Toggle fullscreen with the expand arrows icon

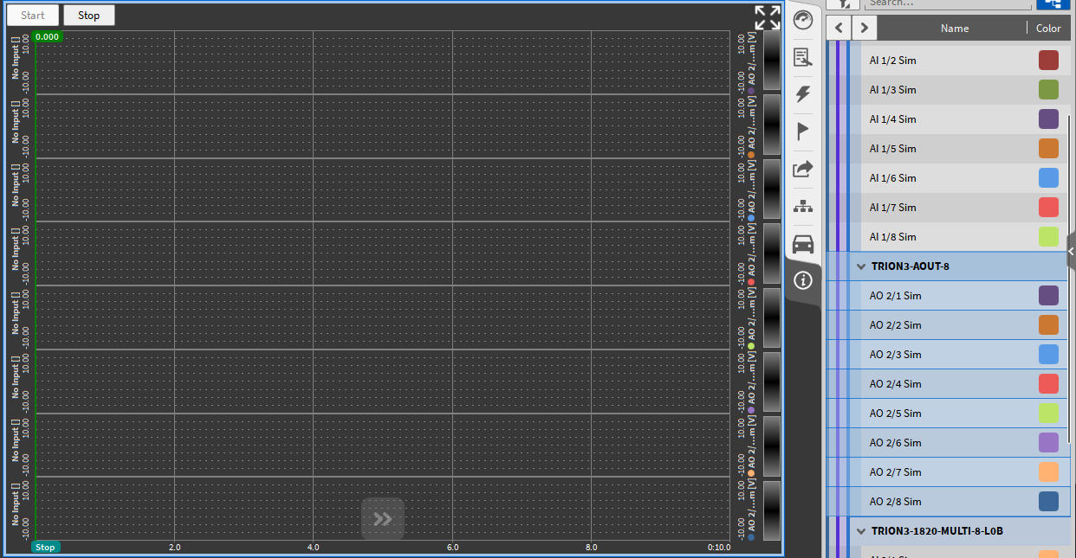[x=767, y=17]
